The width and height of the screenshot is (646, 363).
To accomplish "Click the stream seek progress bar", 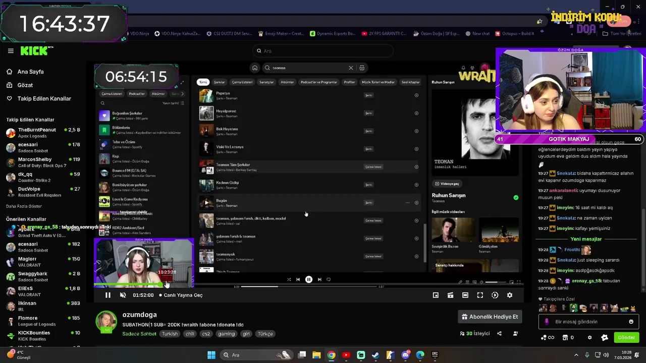I will coord(308,285).
